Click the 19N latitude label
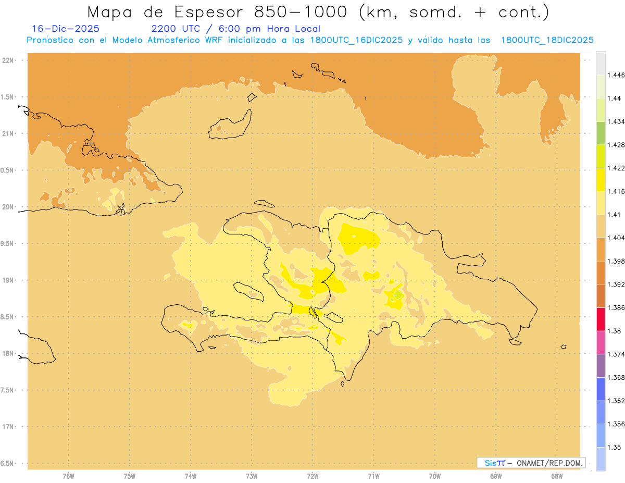The width and height of the screenshot is (625, 483). (7, 280)
